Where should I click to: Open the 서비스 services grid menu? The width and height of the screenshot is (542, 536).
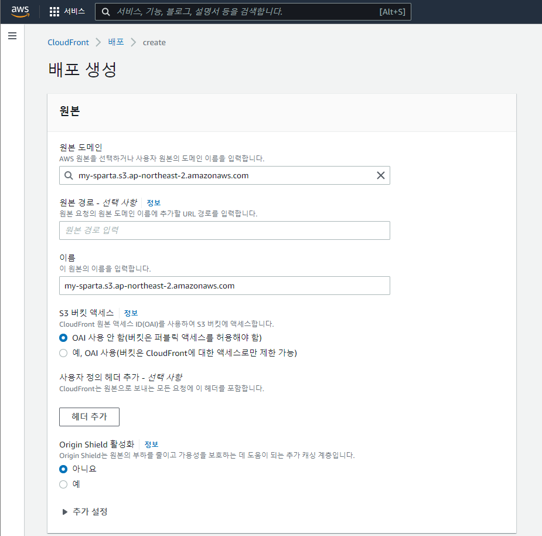pyautogui.click(x=54, y=12)
